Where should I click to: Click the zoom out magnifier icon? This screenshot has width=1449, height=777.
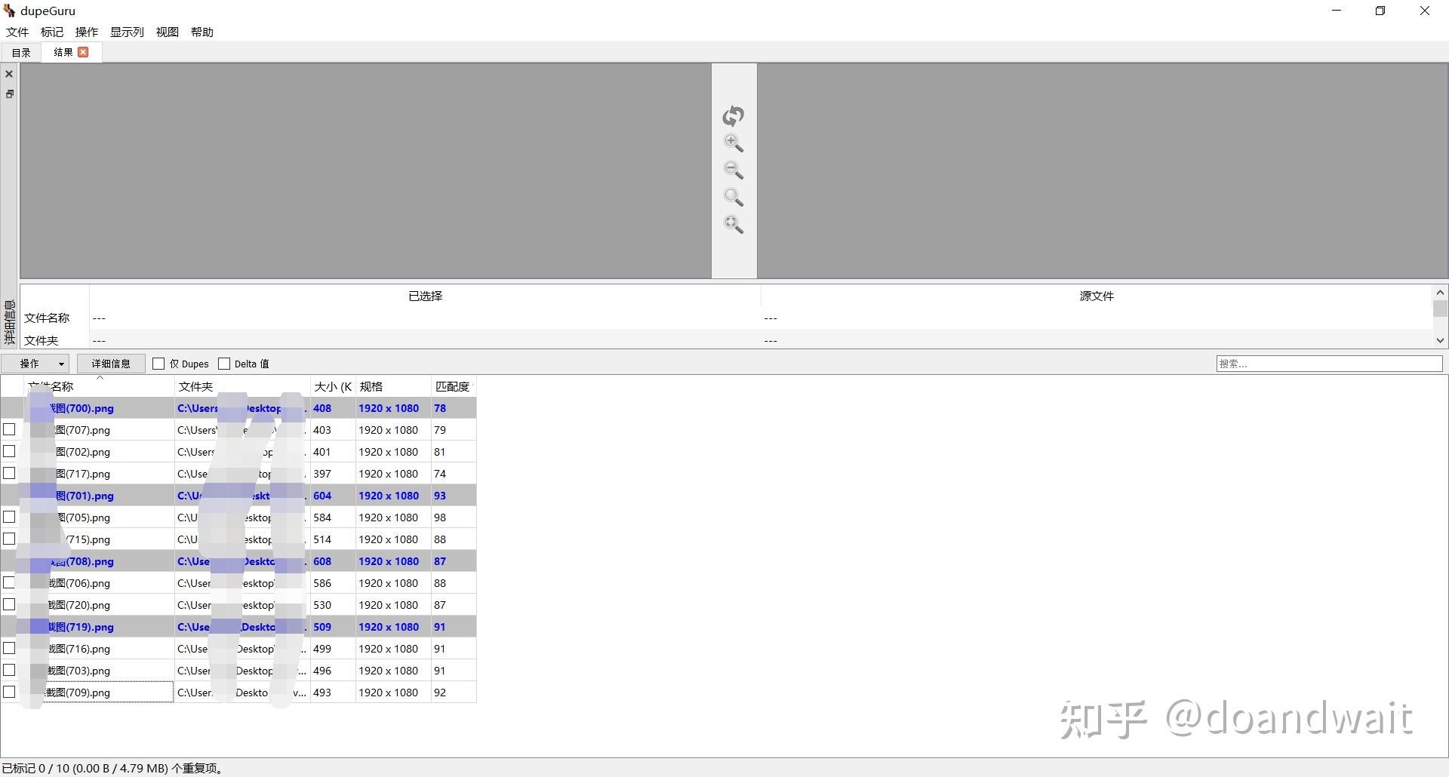point(734,170)
